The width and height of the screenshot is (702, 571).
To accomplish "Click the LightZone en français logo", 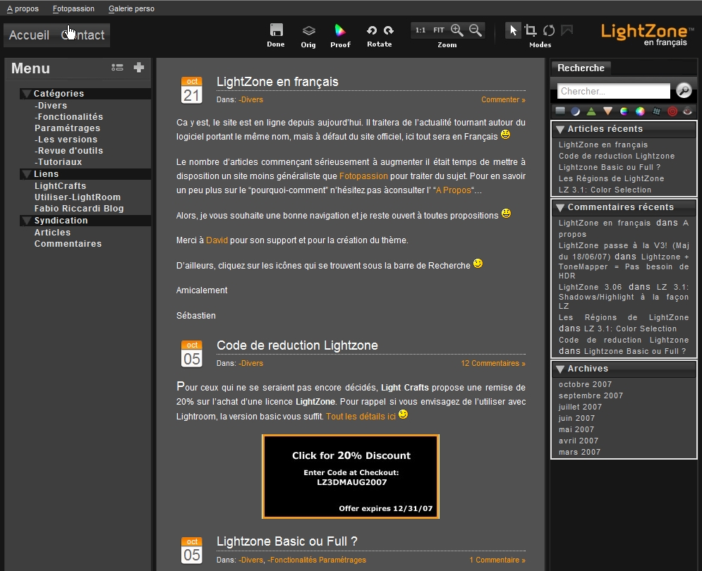I will [x=647, y=35].
